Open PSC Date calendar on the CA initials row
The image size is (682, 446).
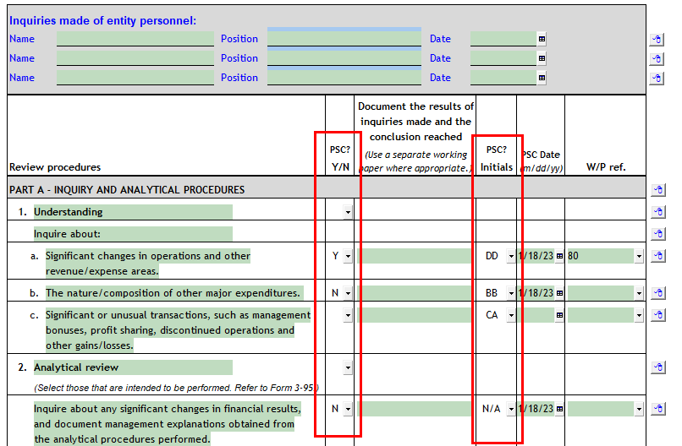(x=560, y=315)
